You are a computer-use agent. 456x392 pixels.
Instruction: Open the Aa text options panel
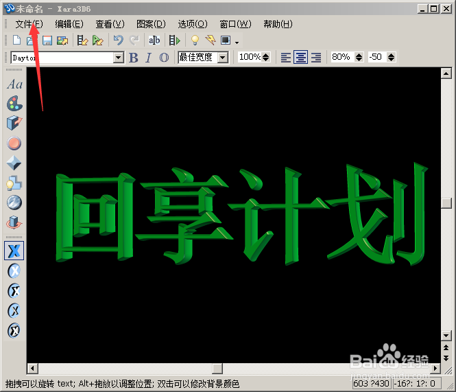[x=14, y=84]
